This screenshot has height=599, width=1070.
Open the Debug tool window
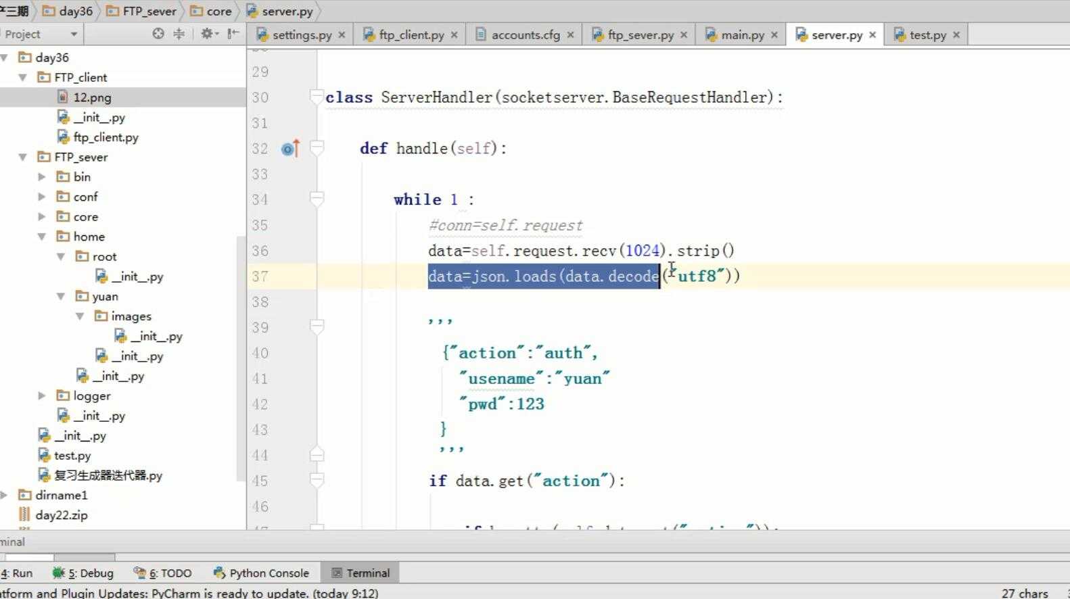(83, 573)
